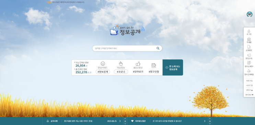Click 맨아래로 ▼ in sidebar
255x125 pixels.
[x=249, y=95]
